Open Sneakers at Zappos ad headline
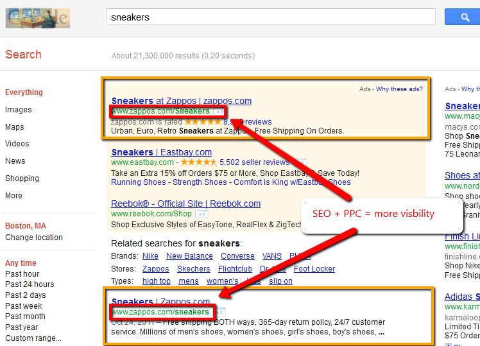The image size is (480, 346). [x=182, y=101]
